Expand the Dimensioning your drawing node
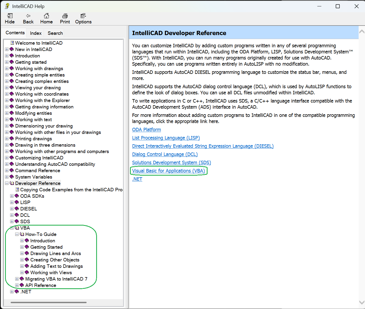This screenshot has width=365, height=309. tap(7, 126)
